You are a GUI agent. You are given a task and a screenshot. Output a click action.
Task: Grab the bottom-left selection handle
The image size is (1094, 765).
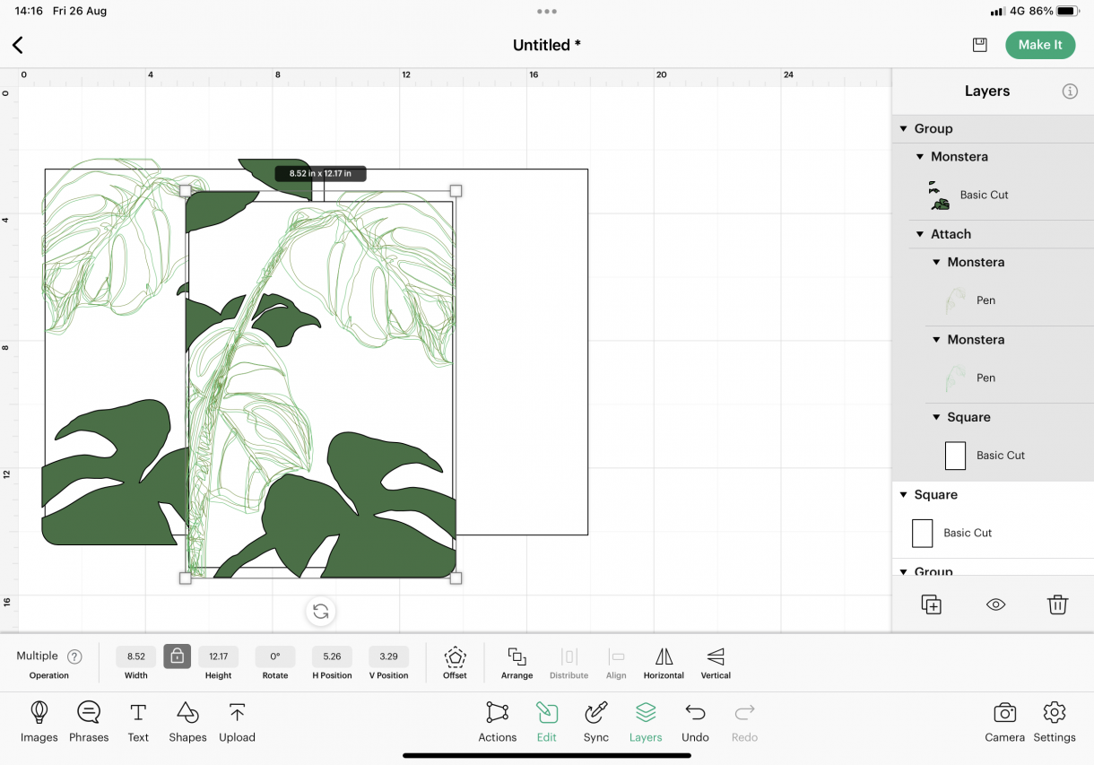186,578
